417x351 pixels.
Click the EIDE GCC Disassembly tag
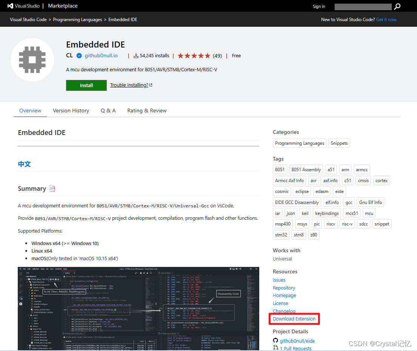pos(297,202)
